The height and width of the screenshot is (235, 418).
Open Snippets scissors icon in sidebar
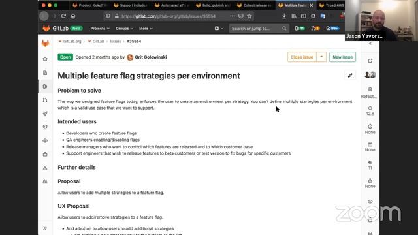point(45,168)
